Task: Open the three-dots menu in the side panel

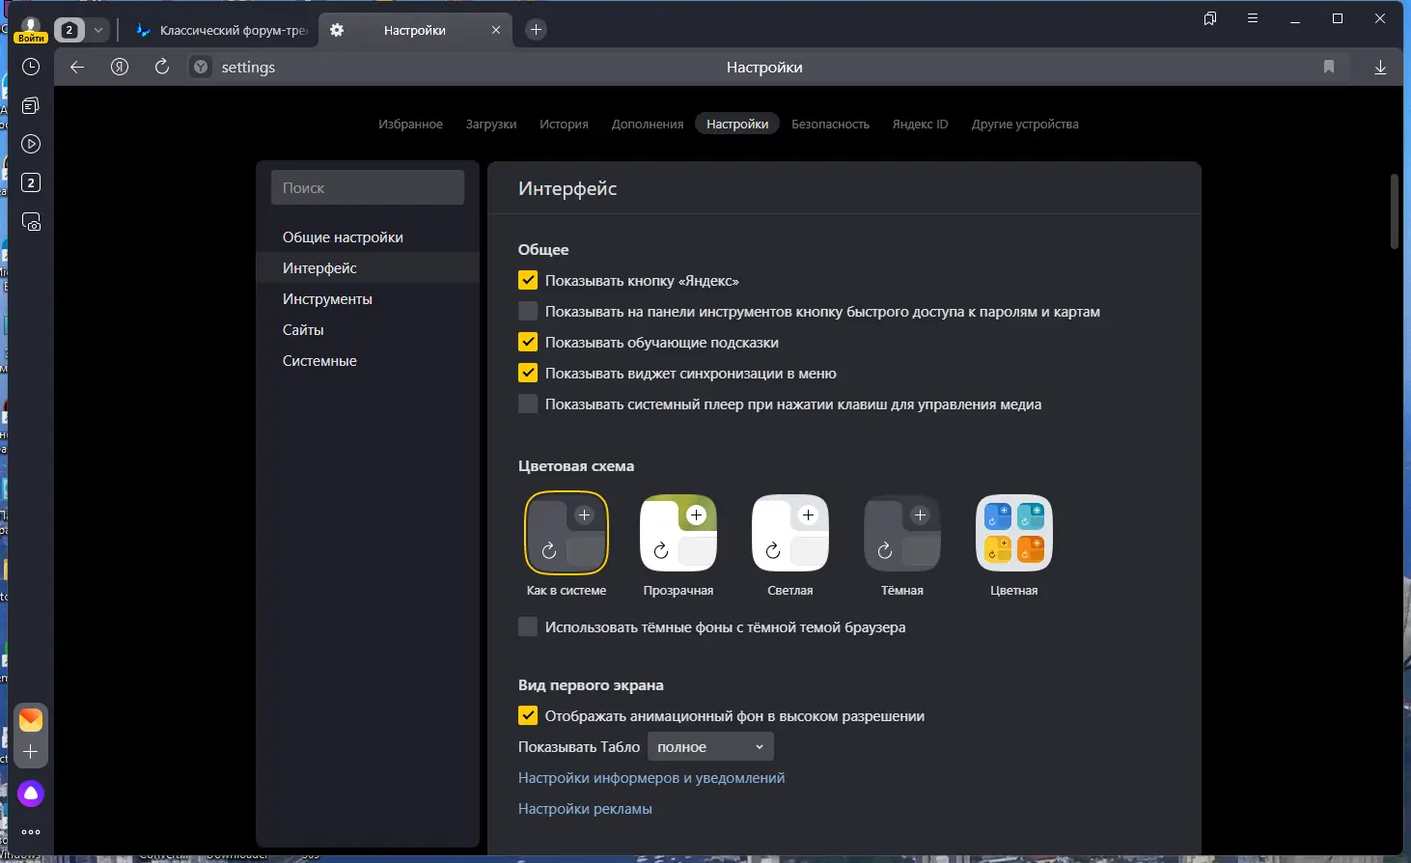Action: point(31,831)
